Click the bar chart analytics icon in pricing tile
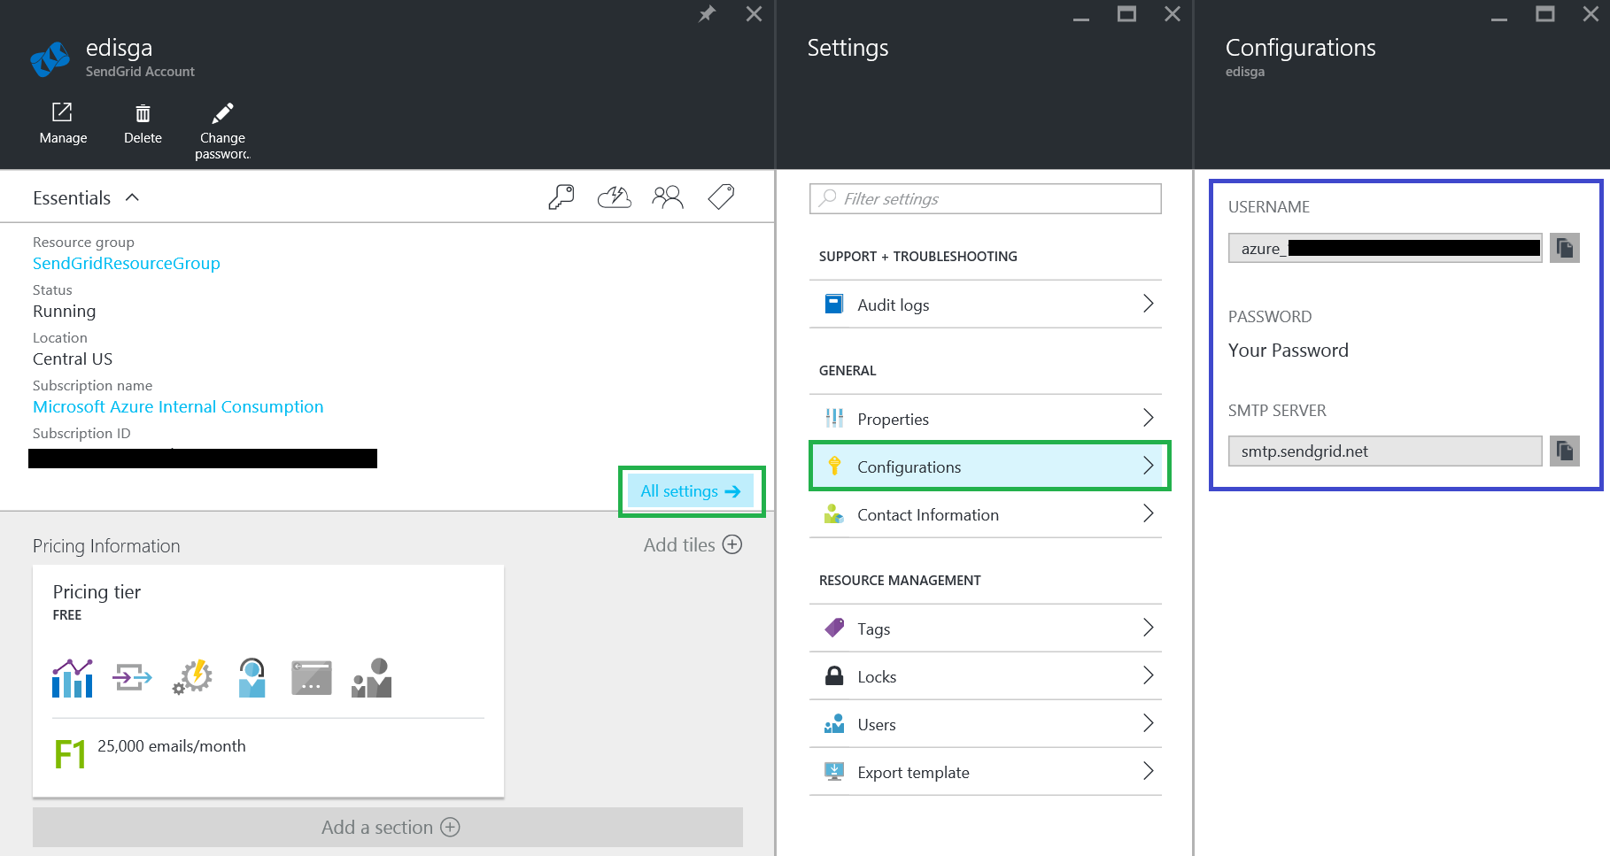The width and height of the screenshot is (1610, 856). [73, 678]
